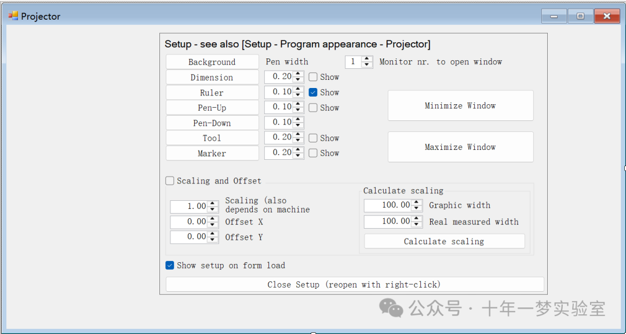Image resolution: width=626 pixels, height=334 pixels.
Task: Decrease Real measured width with down arrow
Action: point(417,224)
